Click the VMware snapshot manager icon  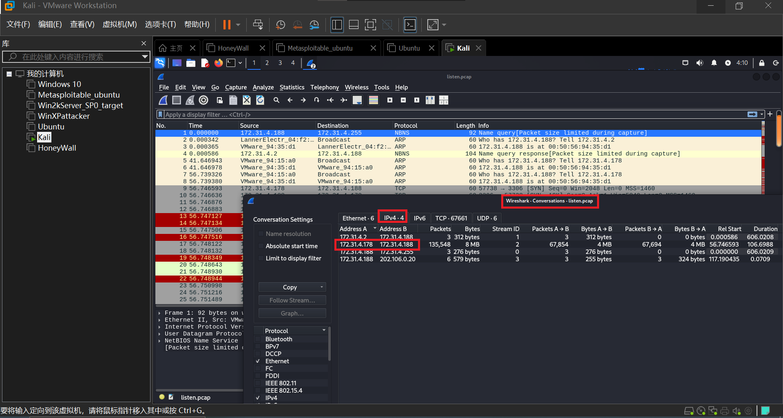tap(314, 25)
